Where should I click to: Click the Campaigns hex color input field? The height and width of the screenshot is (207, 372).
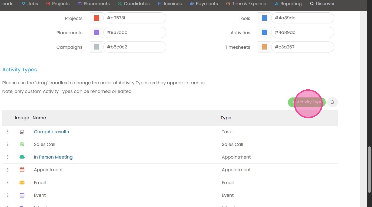135,47
